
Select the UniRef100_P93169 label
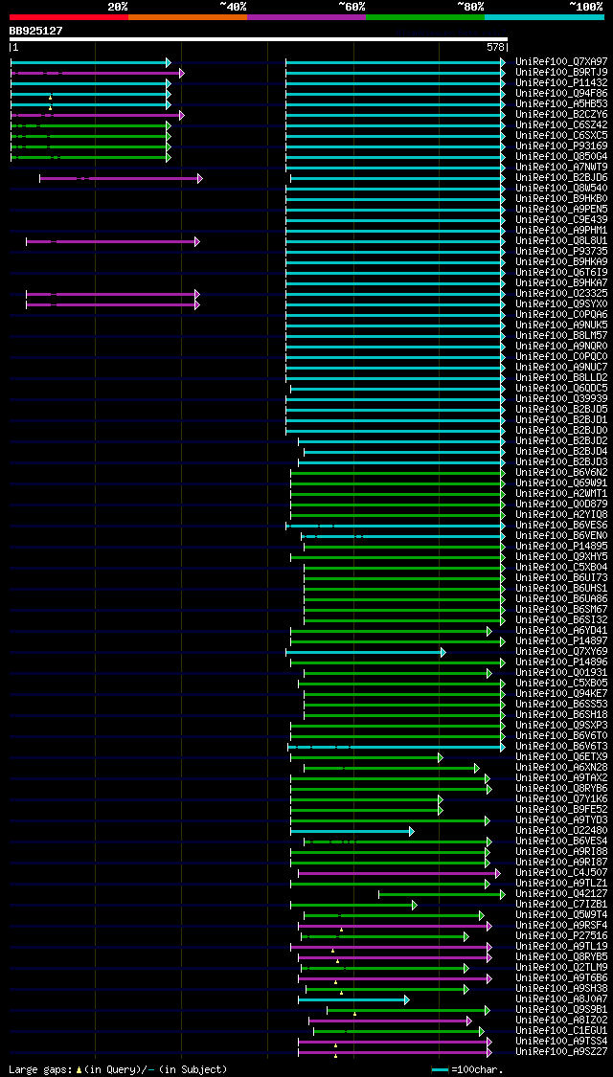pos(561,146)
